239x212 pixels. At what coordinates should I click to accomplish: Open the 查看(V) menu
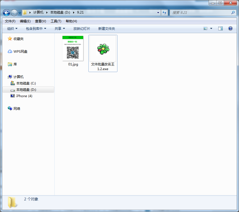(41, 21)
